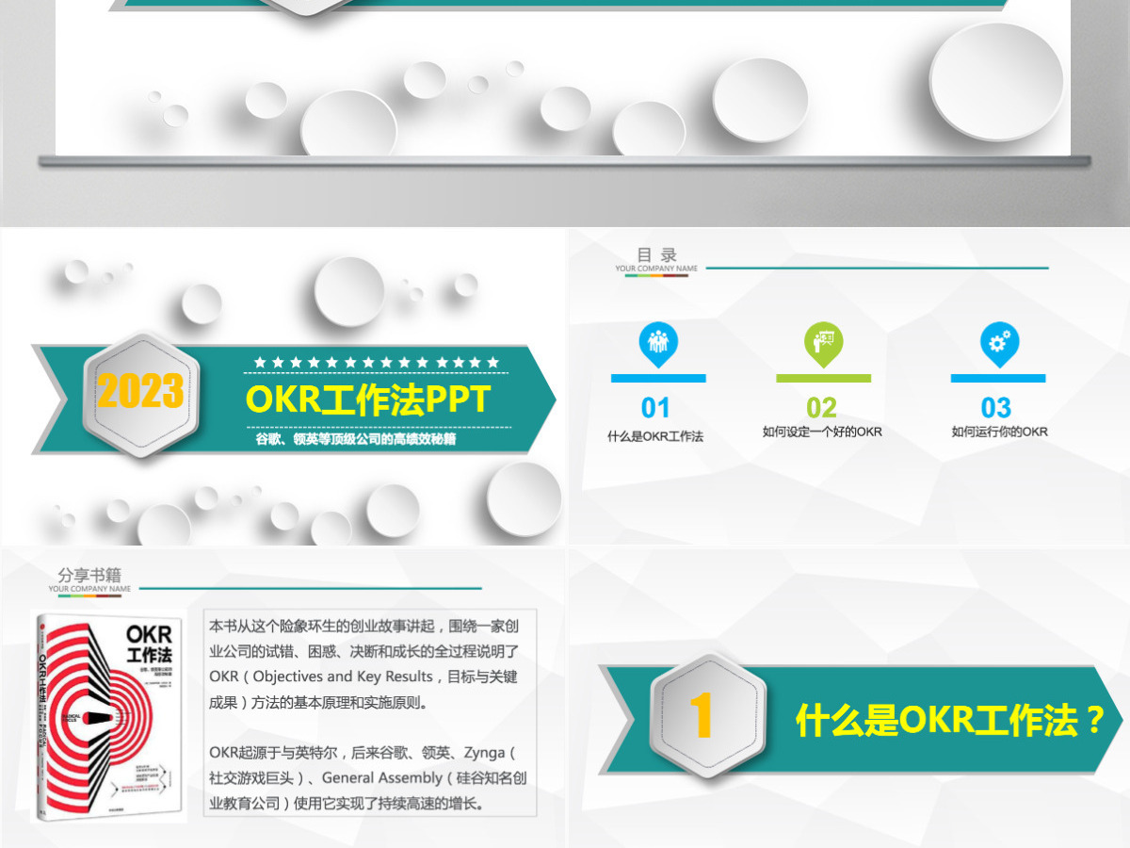Click the 分享书籍 heading
Image resolution: width=1130 pixels, height=848 pixels.
[x=89, y=575]
